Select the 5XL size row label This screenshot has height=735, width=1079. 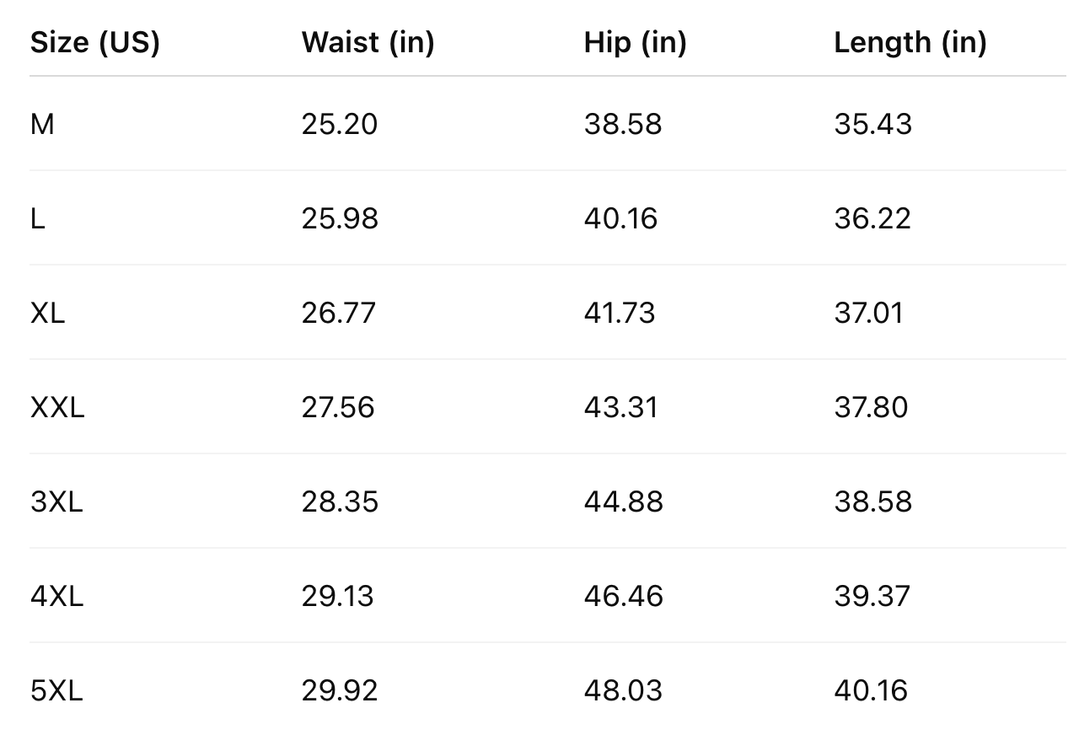click(56, 691)
